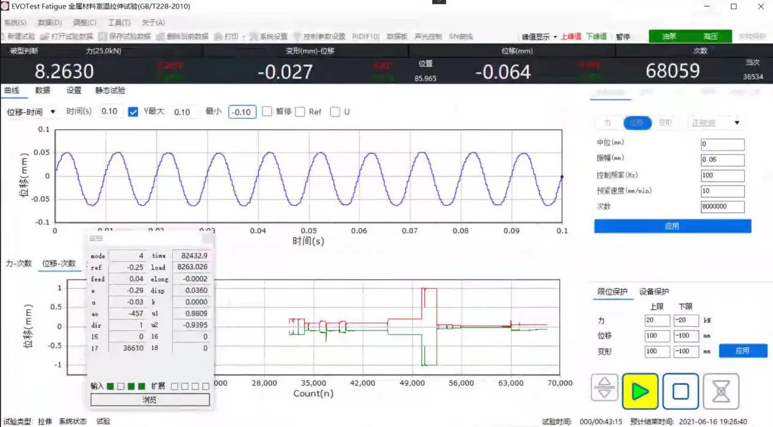This screenshot has width=773, height=427.
Task: Stop the test with the square button
Action: tap(681, 391)
